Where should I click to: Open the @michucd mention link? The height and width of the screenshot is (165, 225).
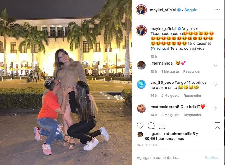coord(160,48)
